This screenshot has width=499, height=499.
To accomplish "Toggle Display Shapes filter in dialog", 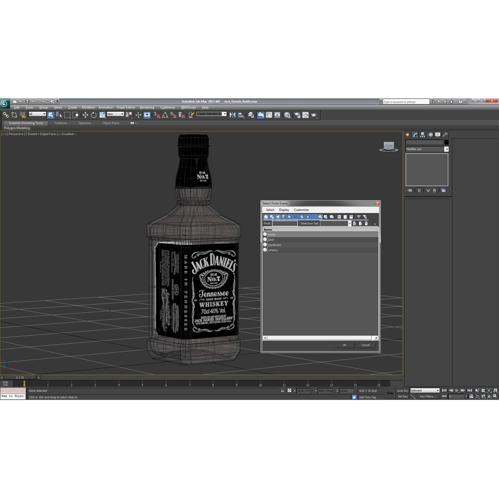I will click(272, 217).
